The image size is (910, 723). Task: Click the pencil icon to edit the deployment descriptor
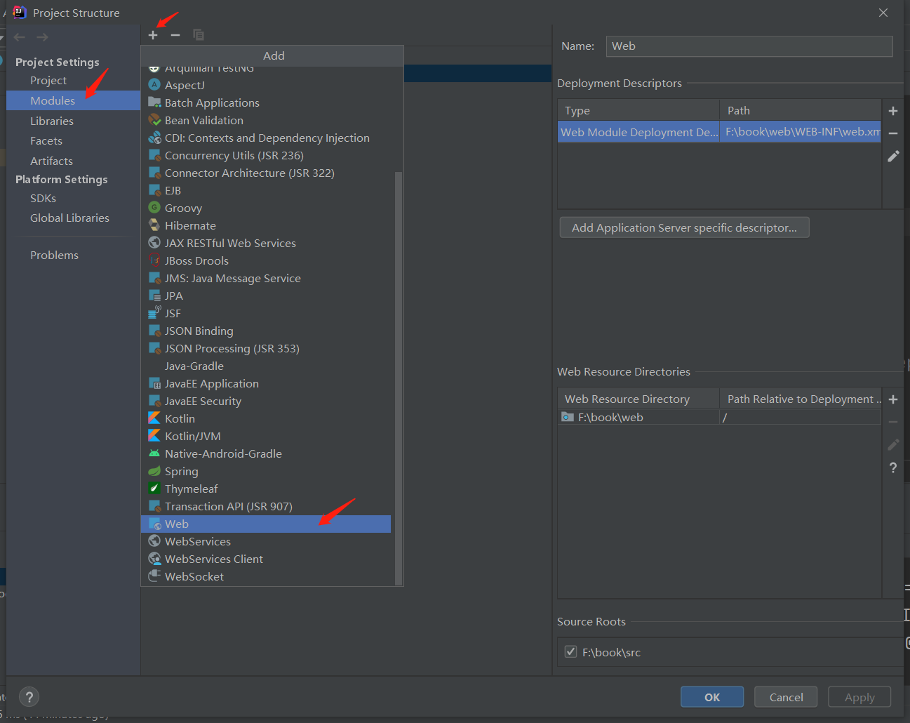(x=893, y=156)
